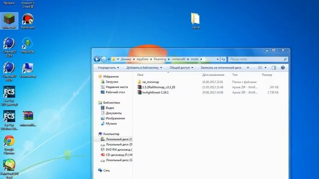Open the Общий доступ menu
The image size is (319, 179).
tap(181, 68)
